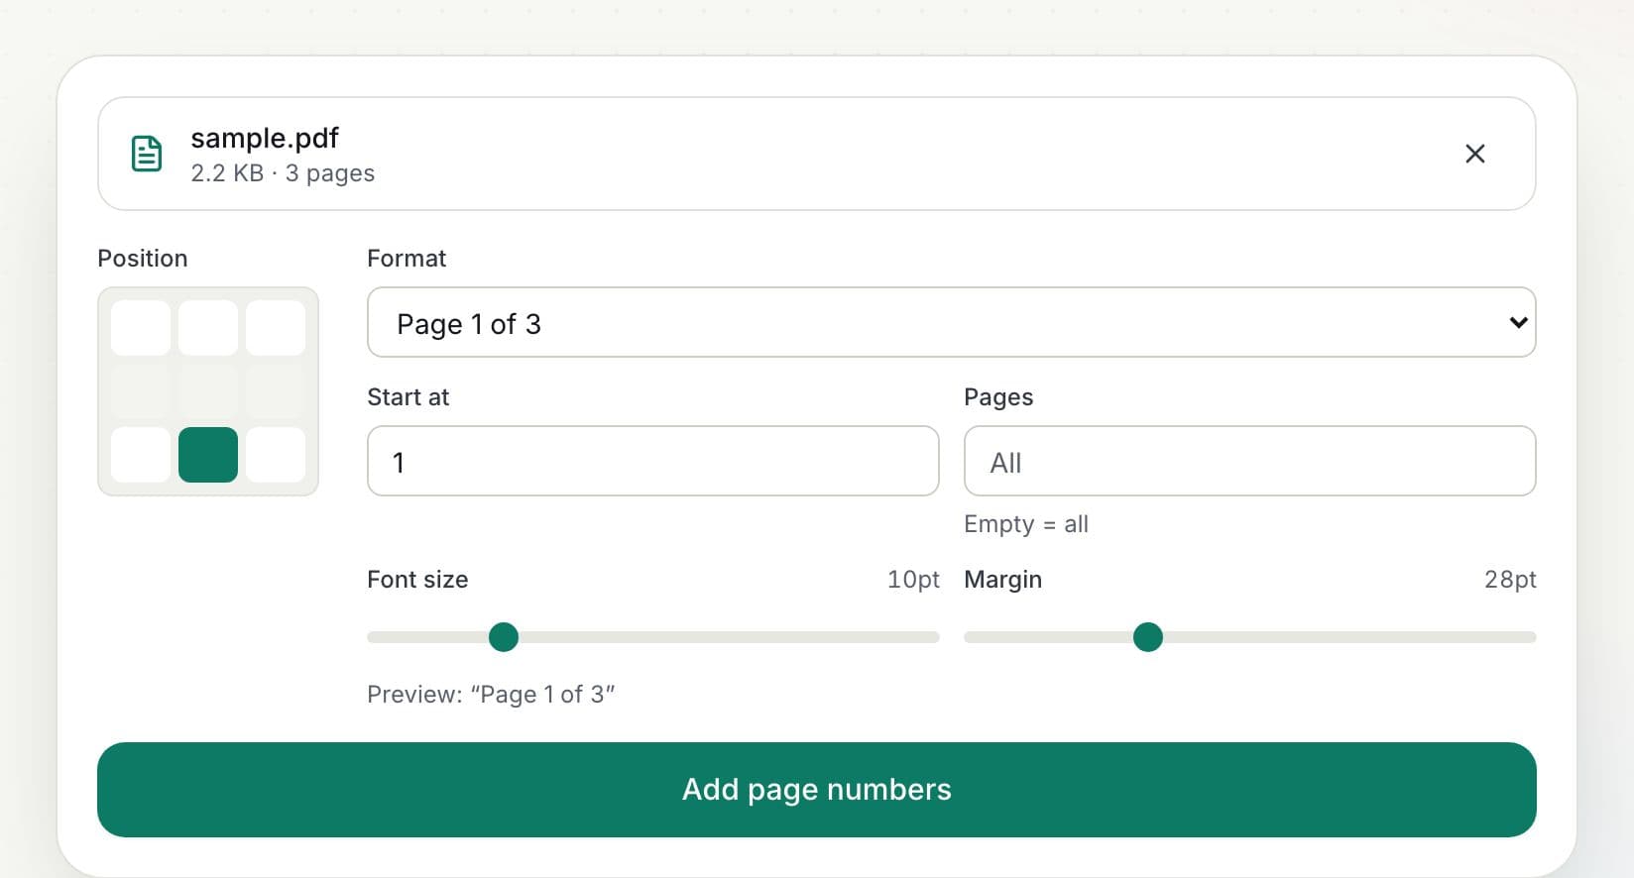Viewport: 1634px width, 878px height.
Task: Click the Font size slider handle
Action: point(504,637)
